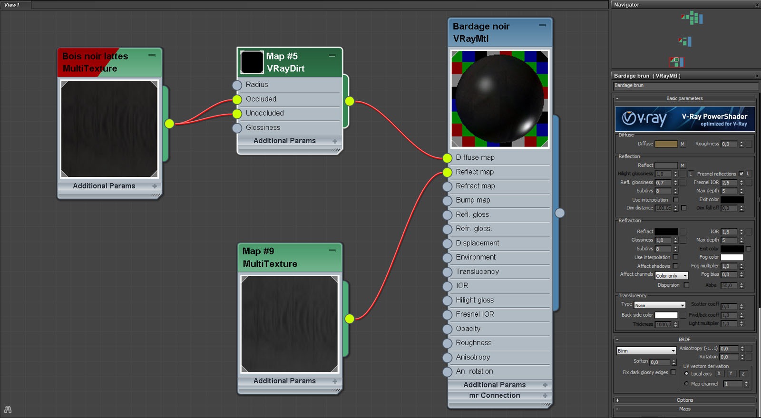Click the M map button next to Reflect color

click(x=683, y=165)
